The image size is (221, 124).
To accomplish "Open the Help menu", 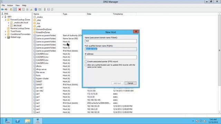I will (x=24, y=6).
